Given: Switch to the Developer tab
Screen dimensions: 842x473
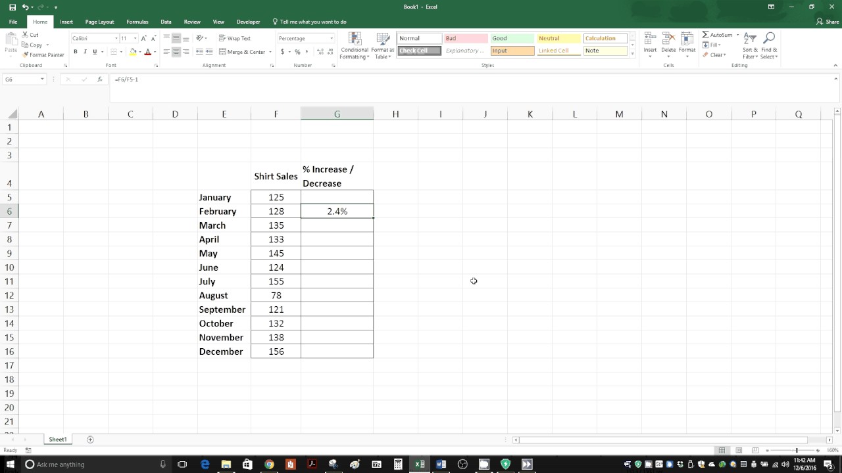Looking at the screenshot, I should coord(248,22).
